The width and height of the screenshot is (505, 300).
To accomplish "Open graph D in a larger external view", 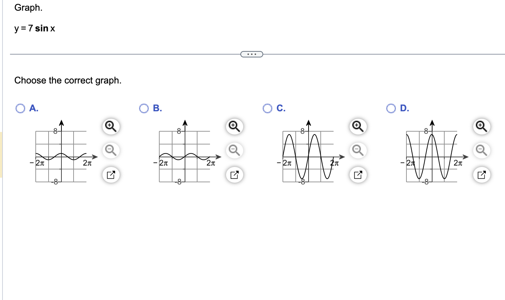I will 481,175.
